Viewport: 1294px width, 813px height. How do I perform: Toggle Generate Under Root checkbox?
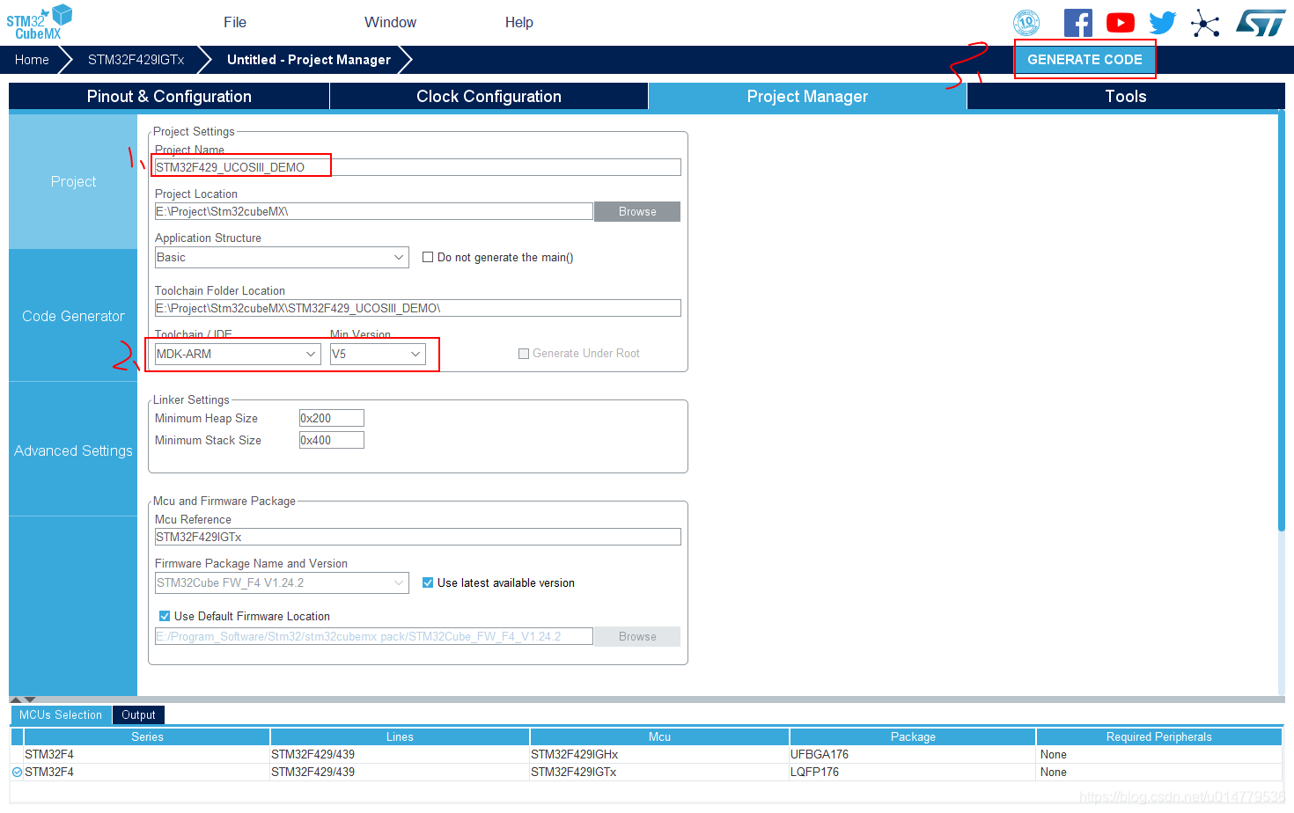[x=524, y=354]
